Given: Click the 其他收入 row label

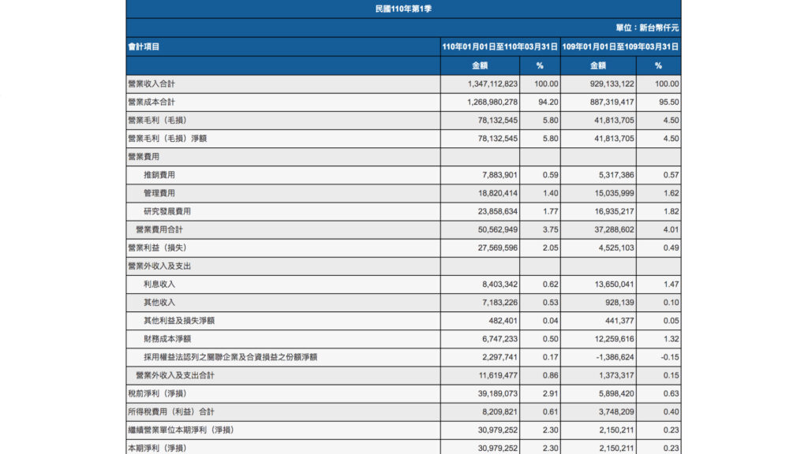Looking at the screenshot, I should coord(159,303).
